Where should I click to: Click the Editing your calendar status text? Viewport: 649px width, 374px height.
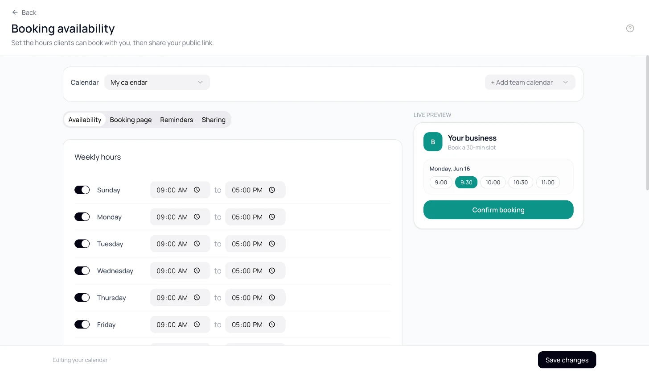click(x=80, y=360)
